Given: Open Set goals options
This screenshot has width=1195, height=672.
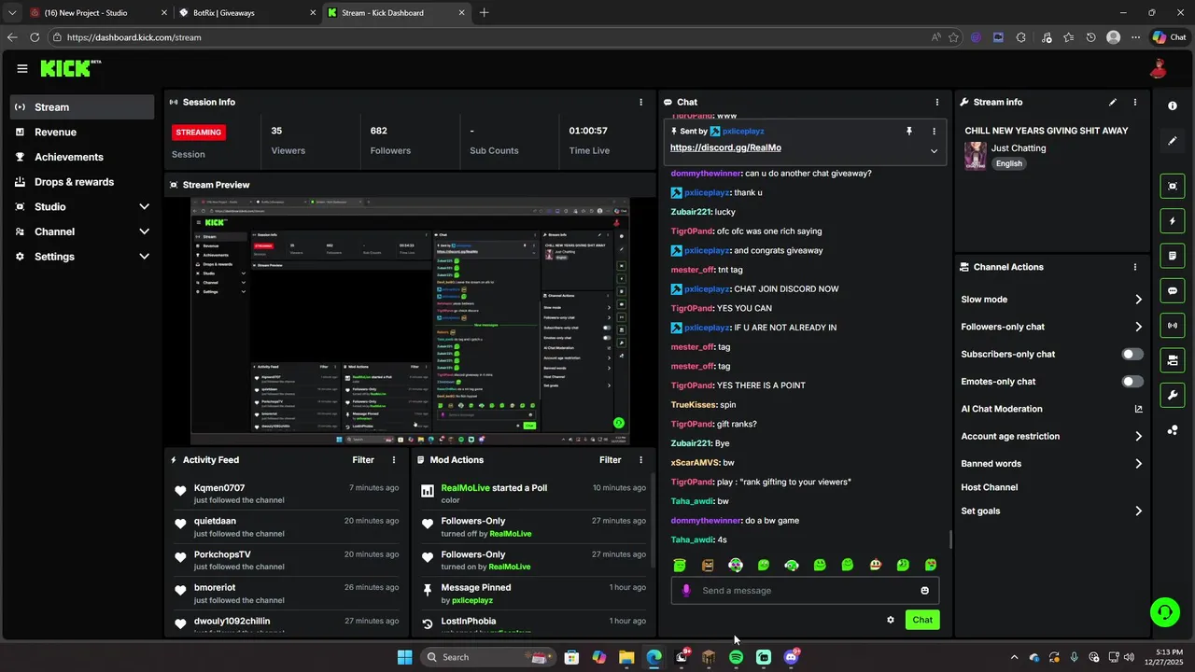Looking at the screenshot, I should click(1051, 511).
